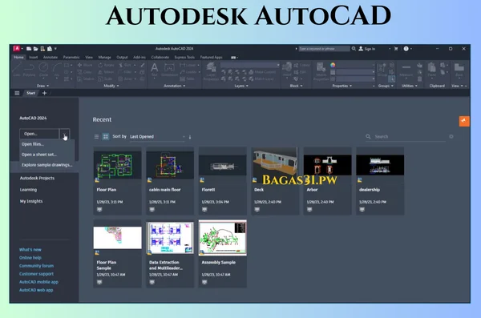Click the AutoCAD application menu logo
This screenshot has width=481, height=318.
click(x=17, y=48)
